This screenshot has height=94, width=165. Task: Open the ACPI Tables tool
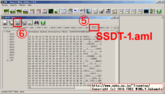click(x=82, y=11)
